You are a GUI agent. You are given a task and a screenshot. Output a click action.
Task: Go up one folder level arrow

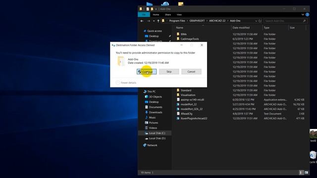click(x=158, y=21)
